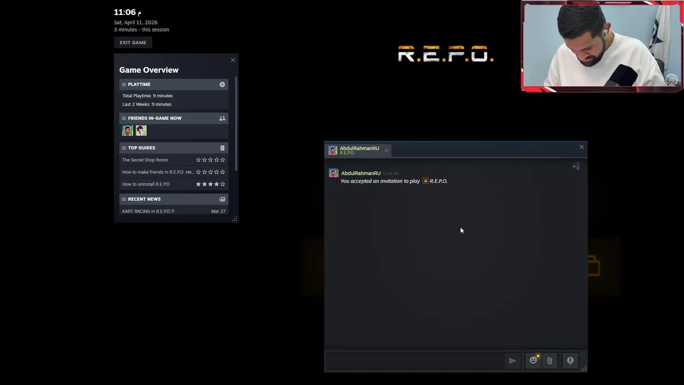Click the Last 2 Weeks: 9 minutes text
Viewport: 684px width, 385px height.
(x=147, y=104)
